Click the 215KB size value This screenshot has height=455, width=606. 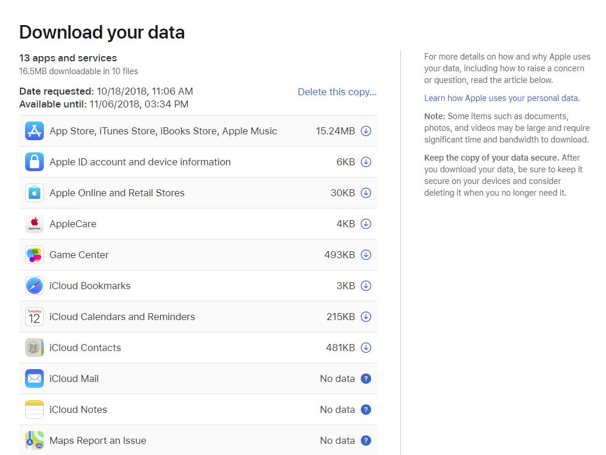tap(341, 317)
